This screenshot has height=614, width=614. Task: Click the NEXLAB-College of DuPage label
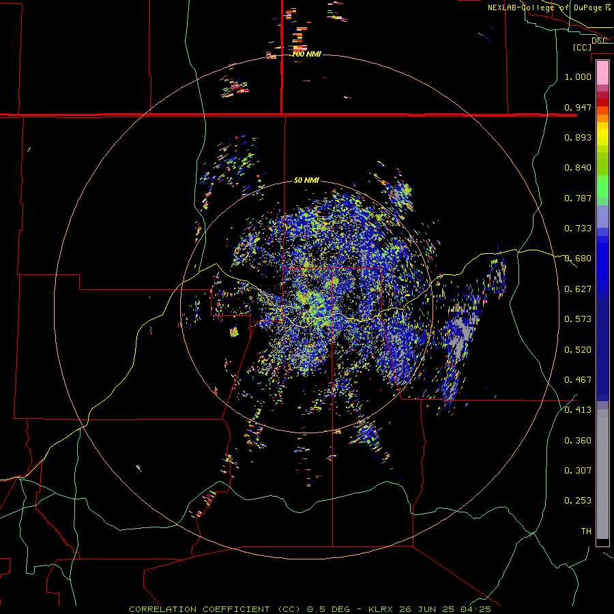coord(544,8)
